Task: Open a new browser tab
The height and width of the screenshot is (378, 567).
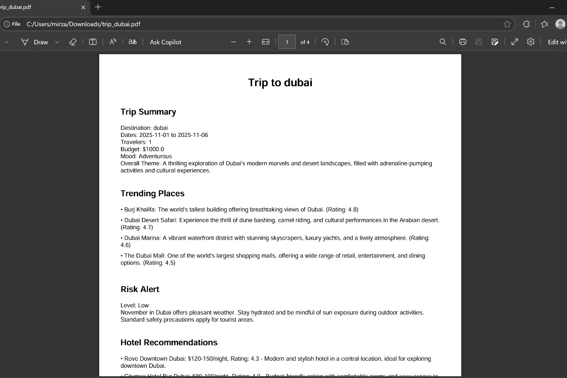Action: click(98, 7)
